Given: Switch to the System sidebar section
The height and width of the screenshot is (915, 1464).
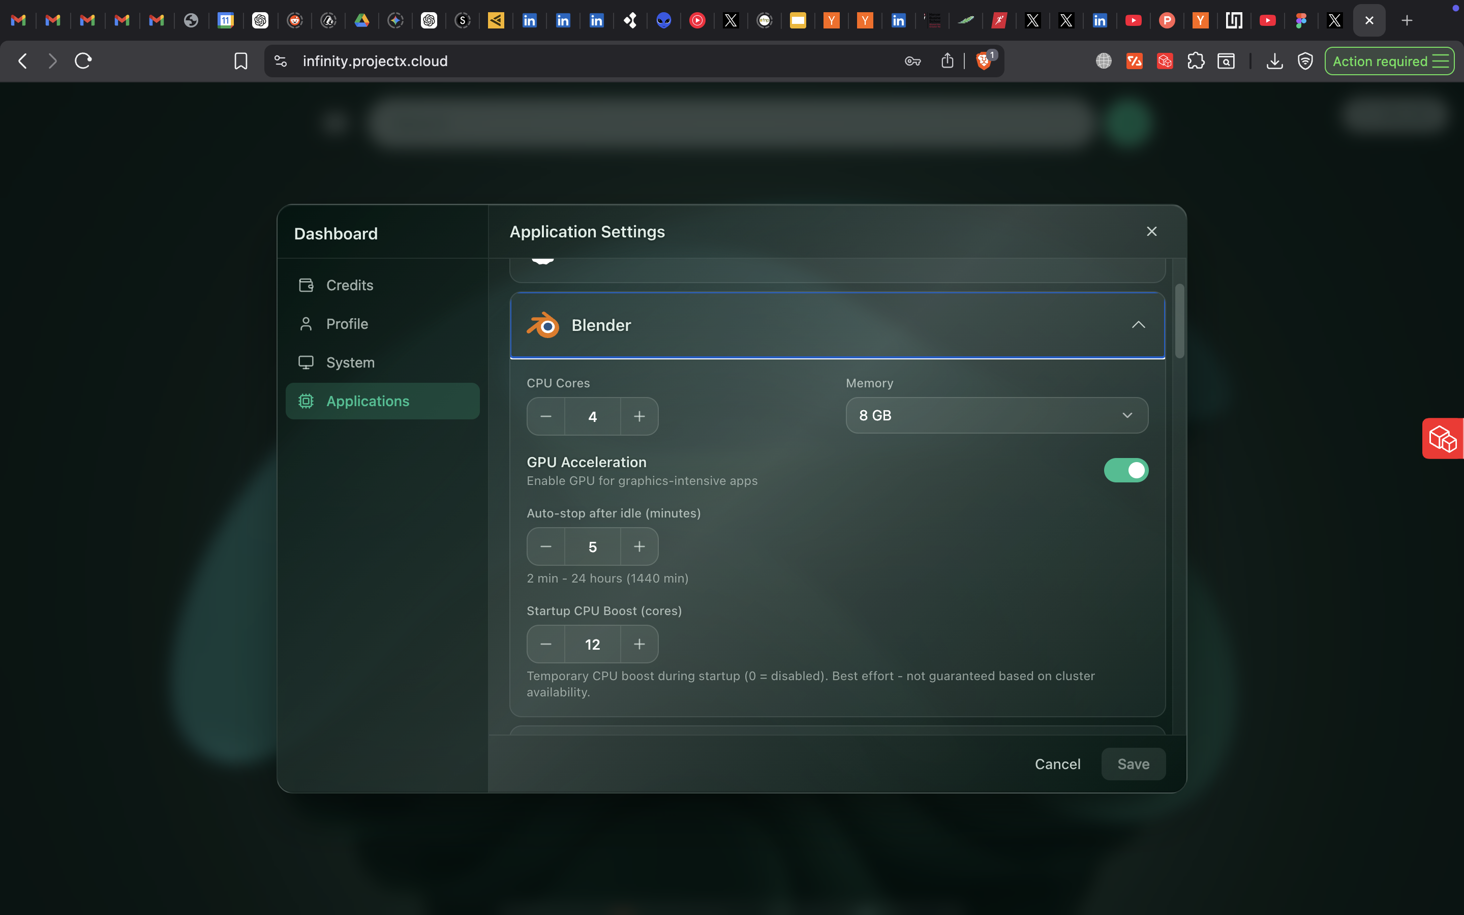Looking at the screenshot, I should point(350,362).
